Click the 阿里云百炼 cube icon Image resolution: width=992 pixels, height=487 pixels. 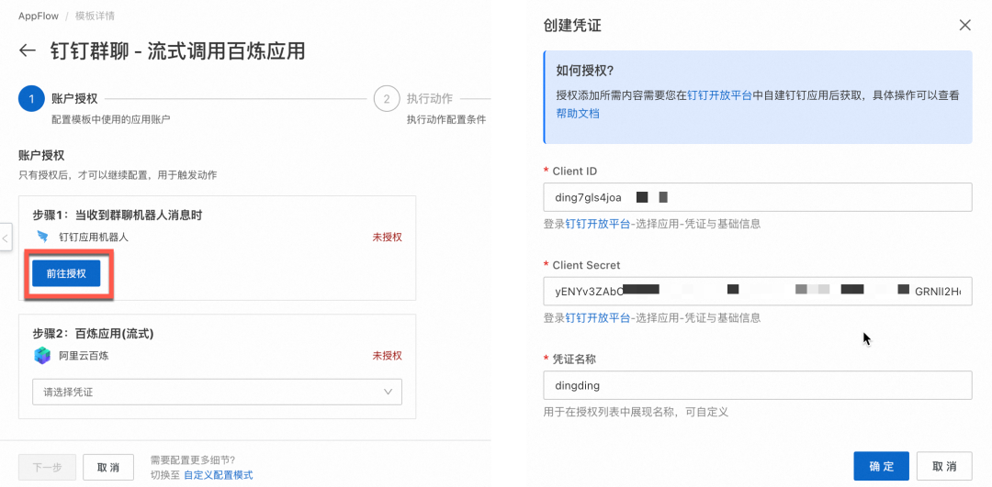[x=42, y=355]
